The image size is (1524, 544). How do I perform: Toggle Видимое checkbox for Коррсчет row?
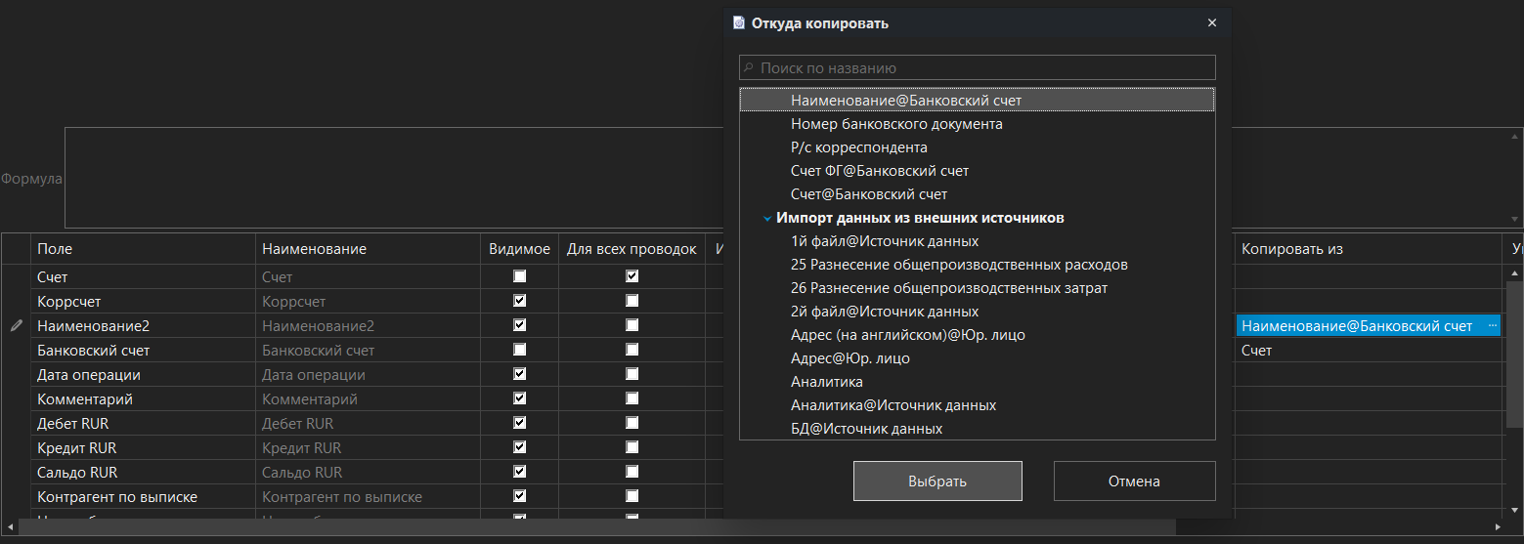[x=520, y=301]
